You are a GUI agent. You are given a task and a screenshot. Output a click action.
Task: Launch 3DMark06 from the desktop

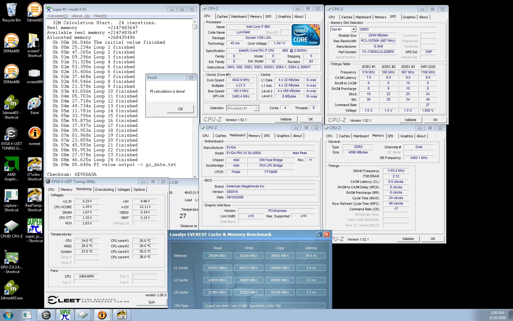pos(11,74)
